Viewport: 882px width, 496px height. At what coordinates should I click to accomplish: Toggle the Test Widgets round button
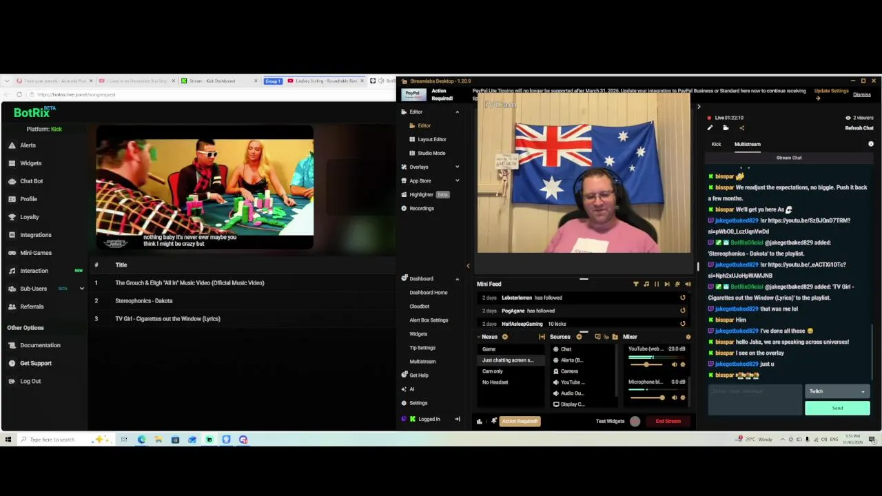tap(635, 421)
